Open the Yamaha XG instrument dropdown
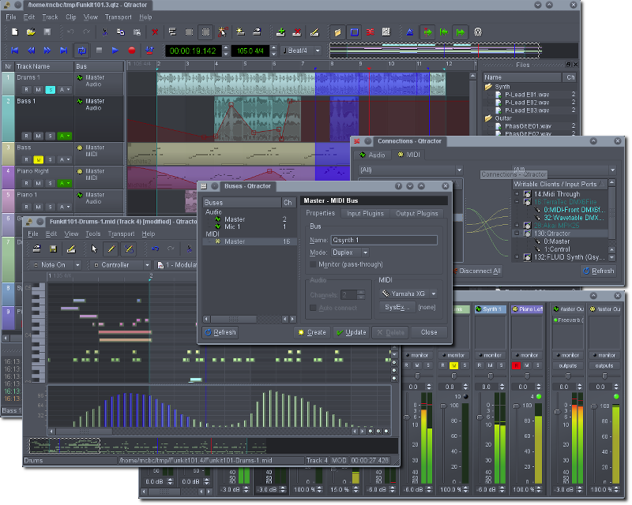Screen dimensions: 632x505 click(x=408, y=294)
